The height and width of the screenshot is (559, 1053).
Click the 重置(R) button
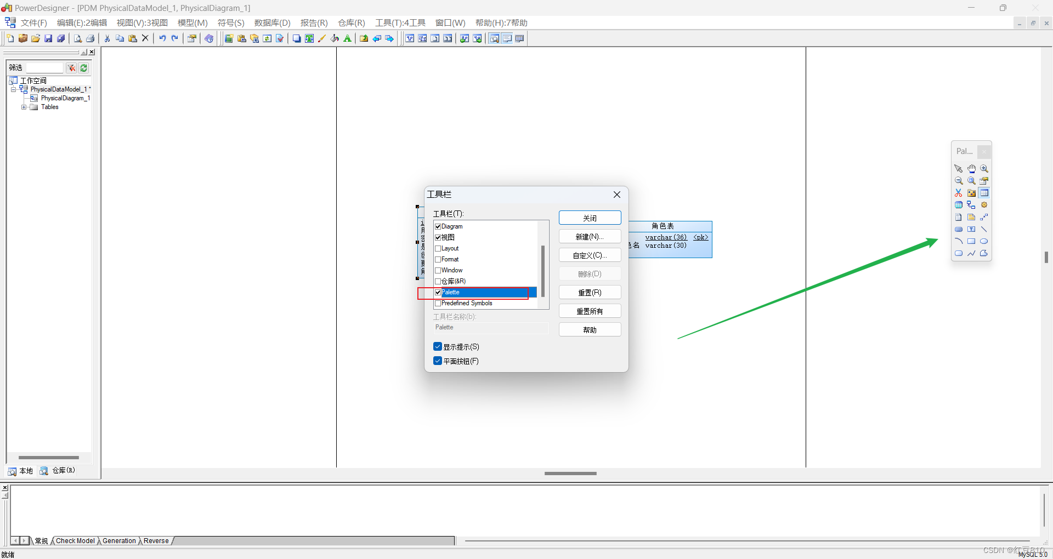590,293
